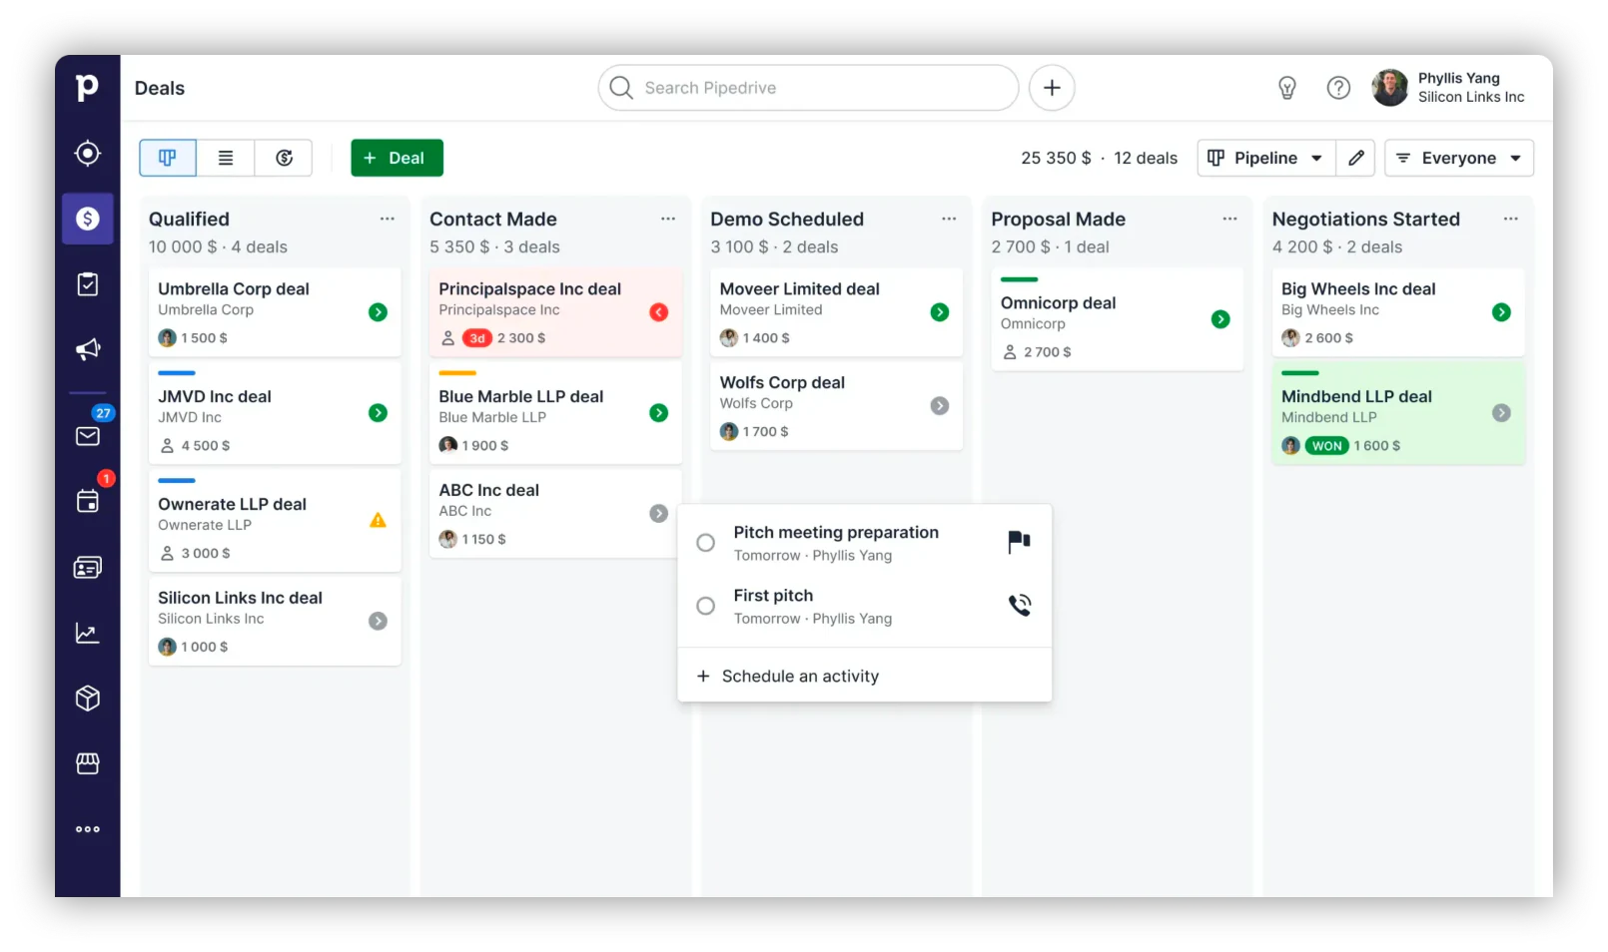Open the Umbrella Corp deal card
The image size is (1608, 952).
[x=275, y=312]
